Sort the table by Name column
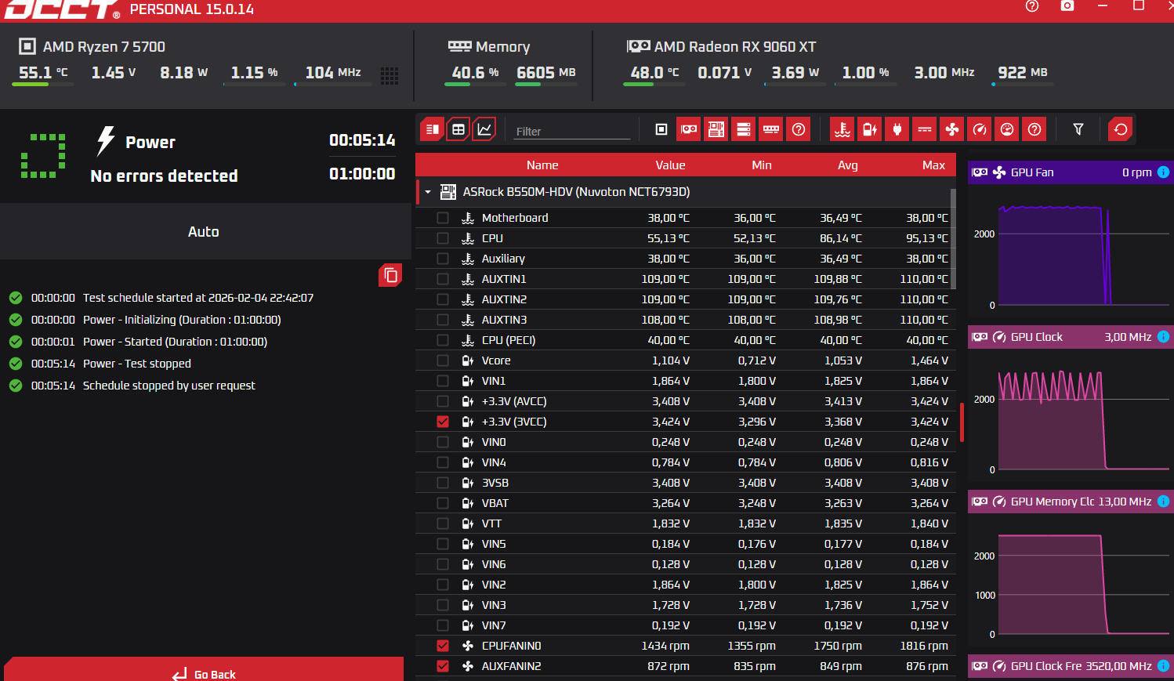 (542, 165)
